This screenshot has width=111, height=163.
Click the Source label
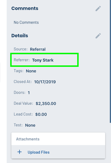click(21, 49)
